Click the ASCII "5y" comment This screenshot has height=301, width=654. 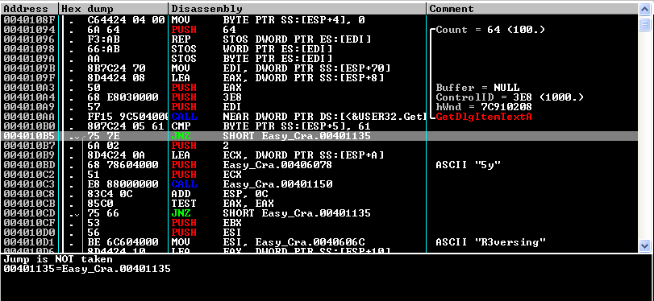[468, 165]
